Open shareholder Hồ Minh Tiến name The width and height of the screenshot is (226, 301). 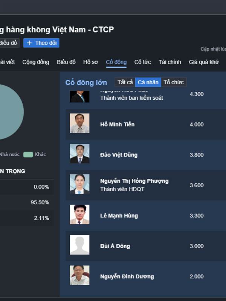pyautogui.click(x=118, y=125)
